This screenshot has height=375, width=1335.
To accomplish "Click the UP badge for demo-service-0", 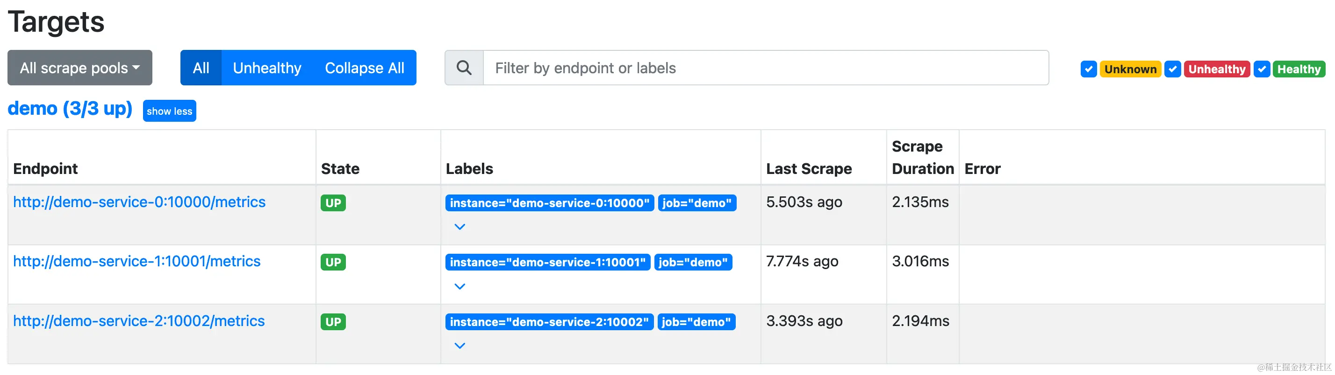I will (333, 203).
